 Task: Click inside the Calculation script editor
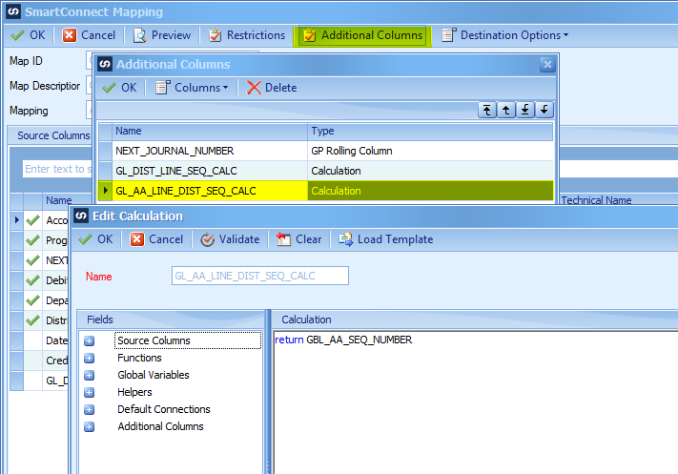pos(476,402)
